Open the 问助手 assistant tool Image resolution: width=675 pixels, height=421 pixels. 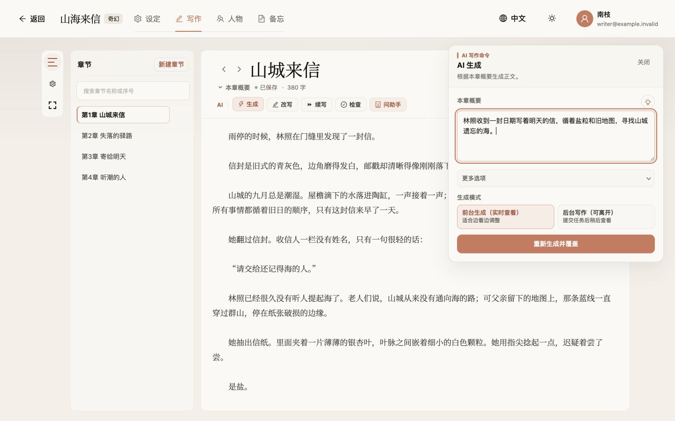[388, 105]
